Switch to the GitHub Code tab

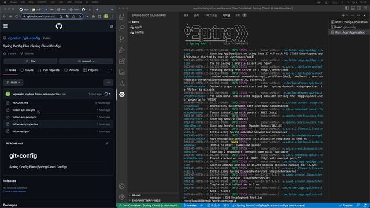pos(10,70)
